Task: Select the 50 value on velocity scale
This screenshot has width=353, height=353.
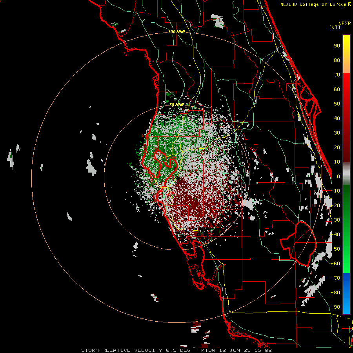Action: (x=337, y=104)
